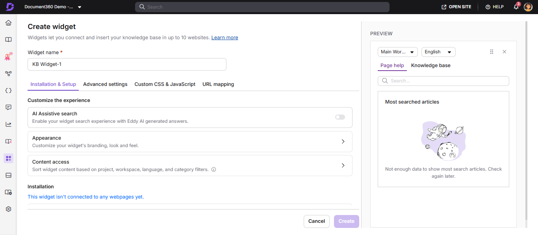The image size is (538, 235).
Task: Switch to Custom CSS & JavaScript tab
Action: click(165, 84)
